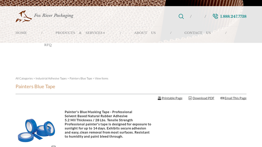Image resolution: width=262 pixels, height=147 pixels.
Task: Click the phone handset icon
Action: [x=215, y=16]
